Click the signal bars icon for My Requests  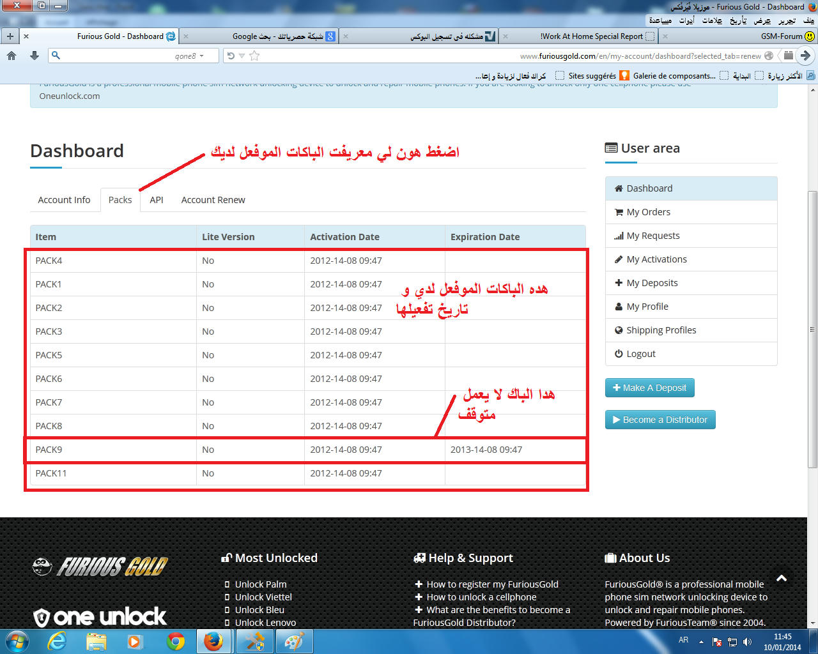(x=619, y=236)
